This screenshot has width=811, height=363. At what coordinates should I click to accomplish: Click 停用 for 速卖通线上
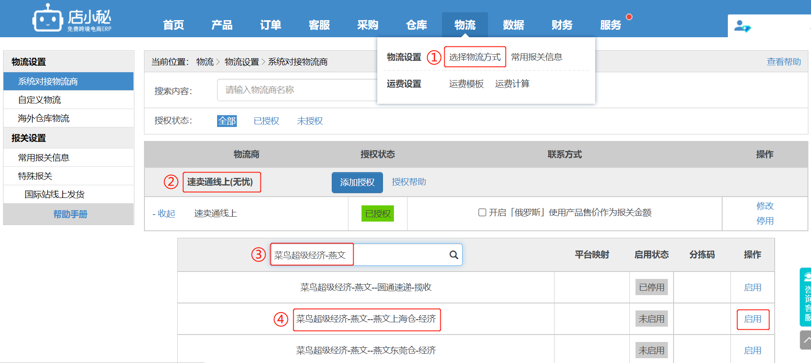click(x=765, y=221)
